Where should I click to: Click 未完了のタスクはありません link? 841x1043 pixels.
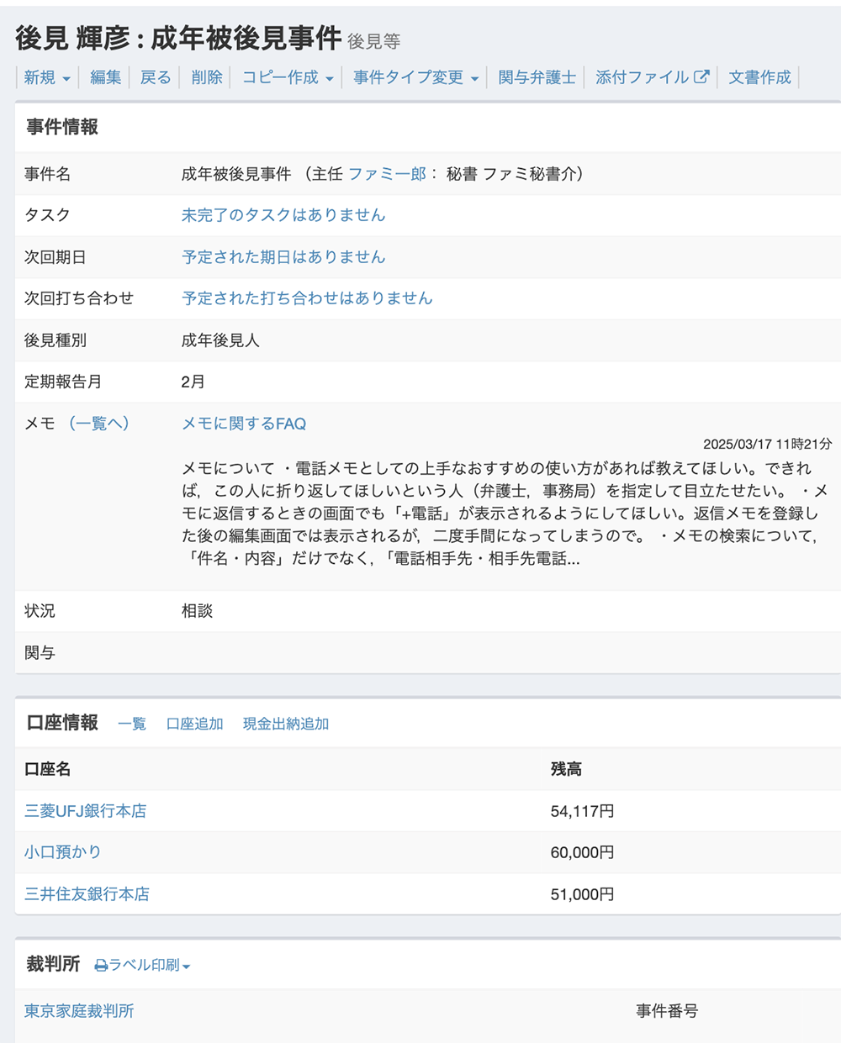coord(283,215)
